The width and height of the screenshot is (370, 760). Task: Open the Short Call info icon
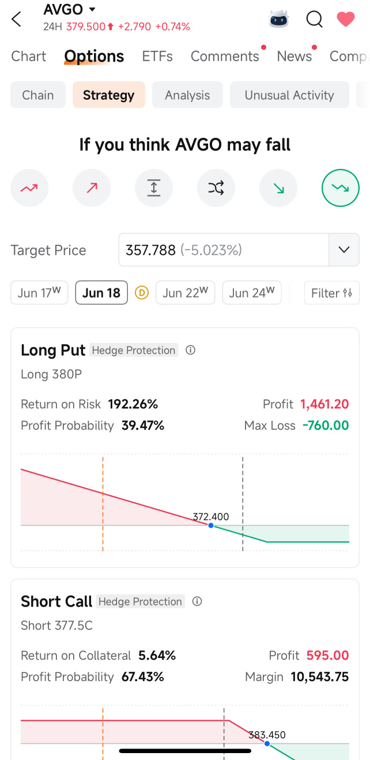[197, 601]
